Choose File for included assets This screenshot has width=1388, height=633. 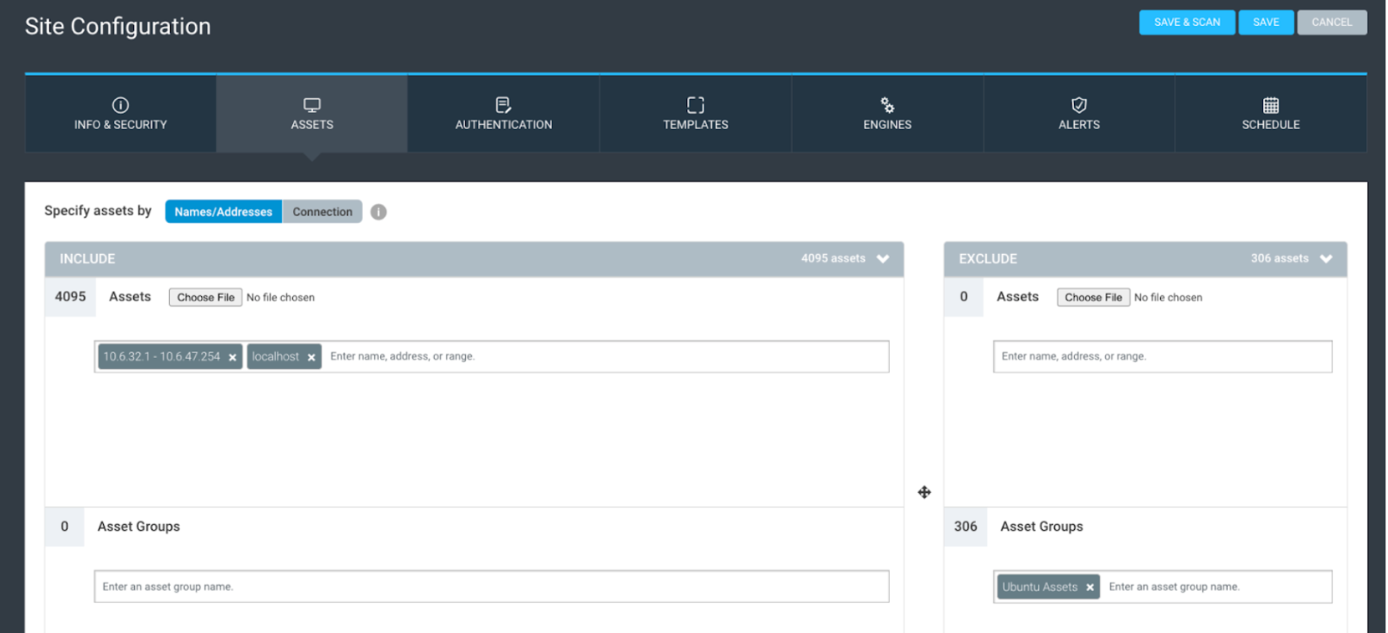pos(205,297)
